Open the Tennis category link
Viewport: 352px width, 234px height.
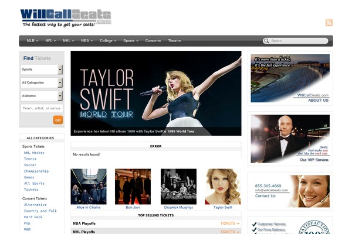click(30, 159)
